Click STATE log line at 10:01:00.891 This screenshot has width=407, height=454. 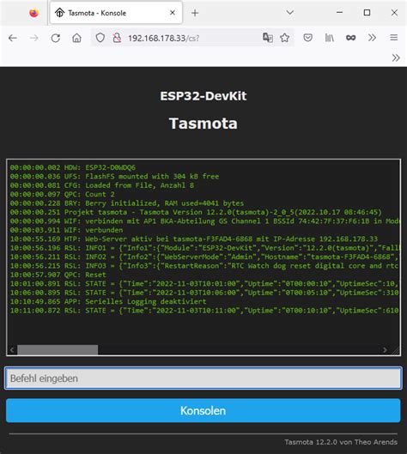205,284
